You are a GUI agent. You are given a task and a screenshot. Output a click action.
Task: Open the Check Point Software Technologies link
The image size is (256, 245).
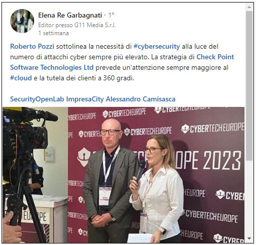122,62
